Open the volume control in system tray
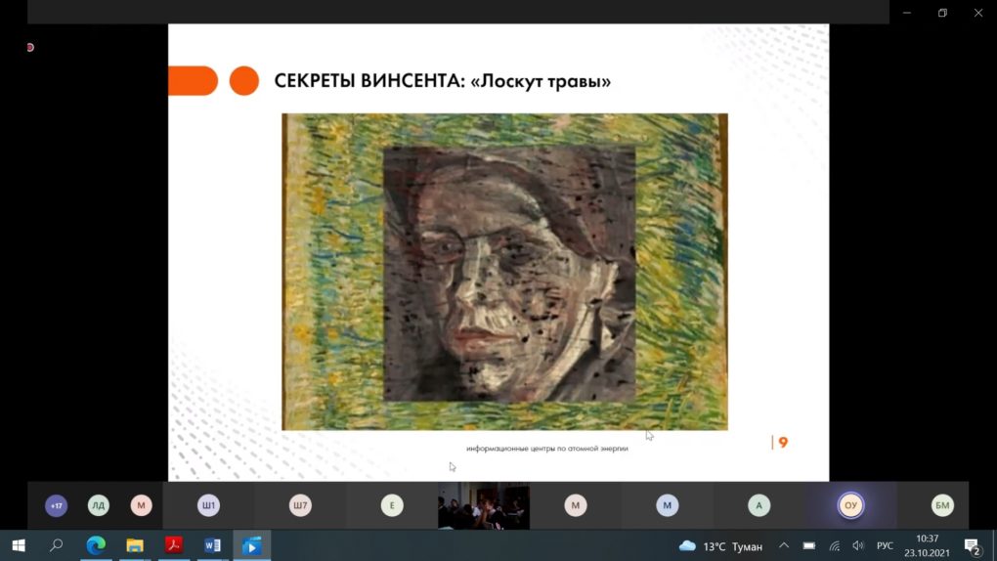This screenshot has width=997, height=561. click(x=858, y=545)
